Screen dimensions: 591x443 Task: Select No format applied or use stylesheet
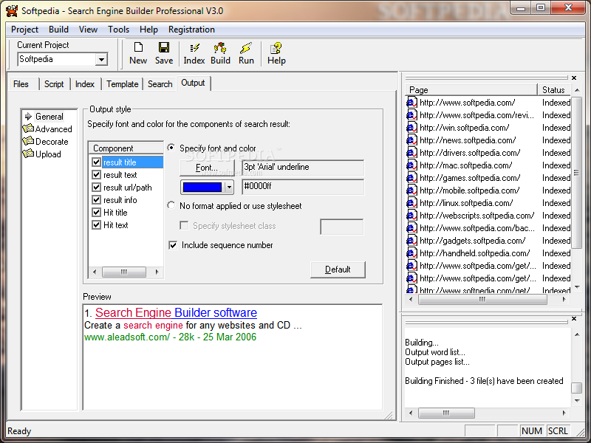pyautogui.click(x=171, y=205)
